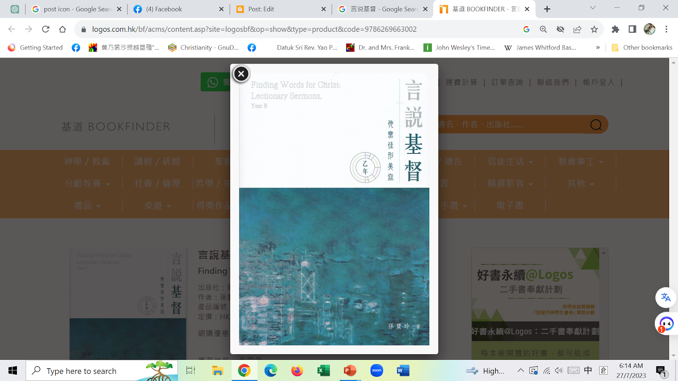Open the chat assistant floating icon
The image size is (678, 381).
coord(666,324)
